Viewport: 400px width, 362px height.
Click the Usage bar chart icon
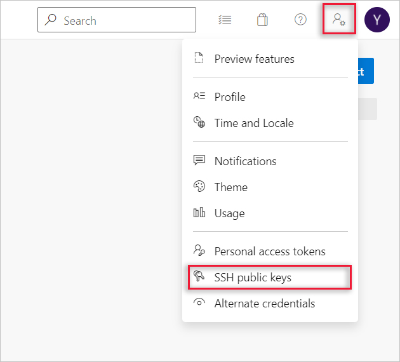click(199, 213)
